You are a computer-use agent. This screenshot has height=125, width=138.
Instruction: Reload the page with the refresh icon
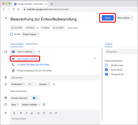click(14, 9)
